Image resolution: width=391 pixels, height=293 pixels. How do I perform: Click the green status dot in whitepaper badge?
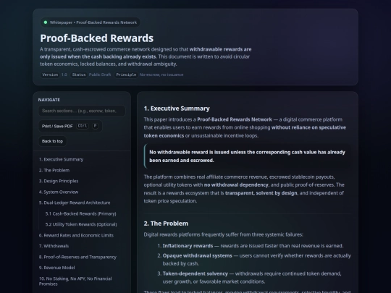tap(46, 22)
